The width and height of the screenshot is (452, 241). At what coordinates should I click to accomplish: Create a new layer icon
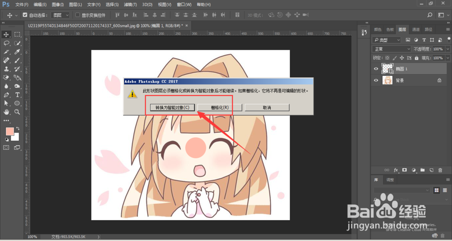click(431, 170)
